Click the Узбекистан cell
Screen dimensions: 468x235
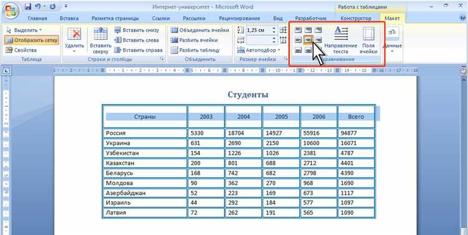pos(145,153)
